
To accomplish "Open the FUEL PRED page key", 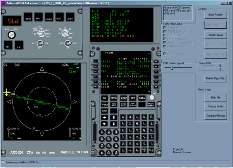I will click(124, 105).
